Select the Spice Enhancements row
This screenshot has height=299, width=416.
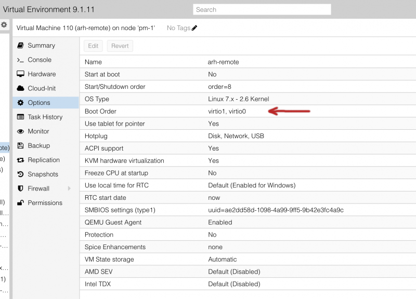248,247
